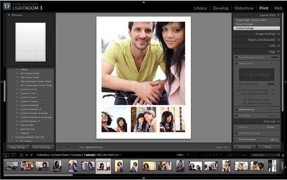The height and width of the screenshot is (180, 287).
Task: Hide the filmstrip bottom arrow
Action: coord(143,178)
